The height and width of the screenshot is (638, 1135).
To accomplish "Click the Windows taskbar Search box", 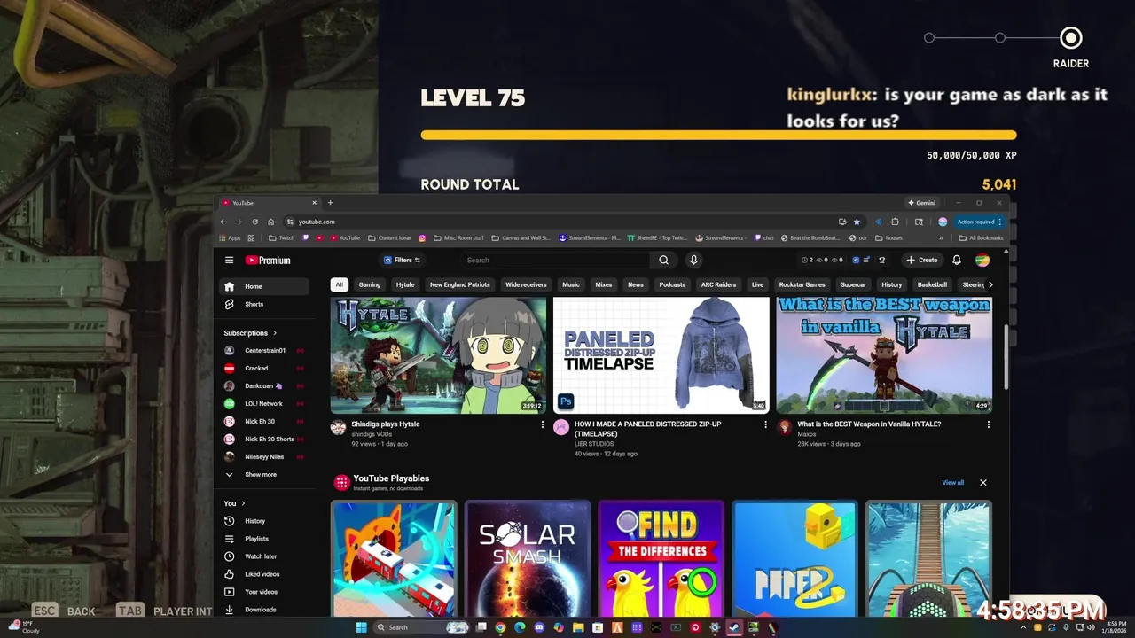I will (421, 627).
